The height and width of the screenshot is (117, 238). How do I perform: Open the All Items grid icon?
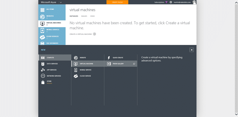tap(42, 10)
